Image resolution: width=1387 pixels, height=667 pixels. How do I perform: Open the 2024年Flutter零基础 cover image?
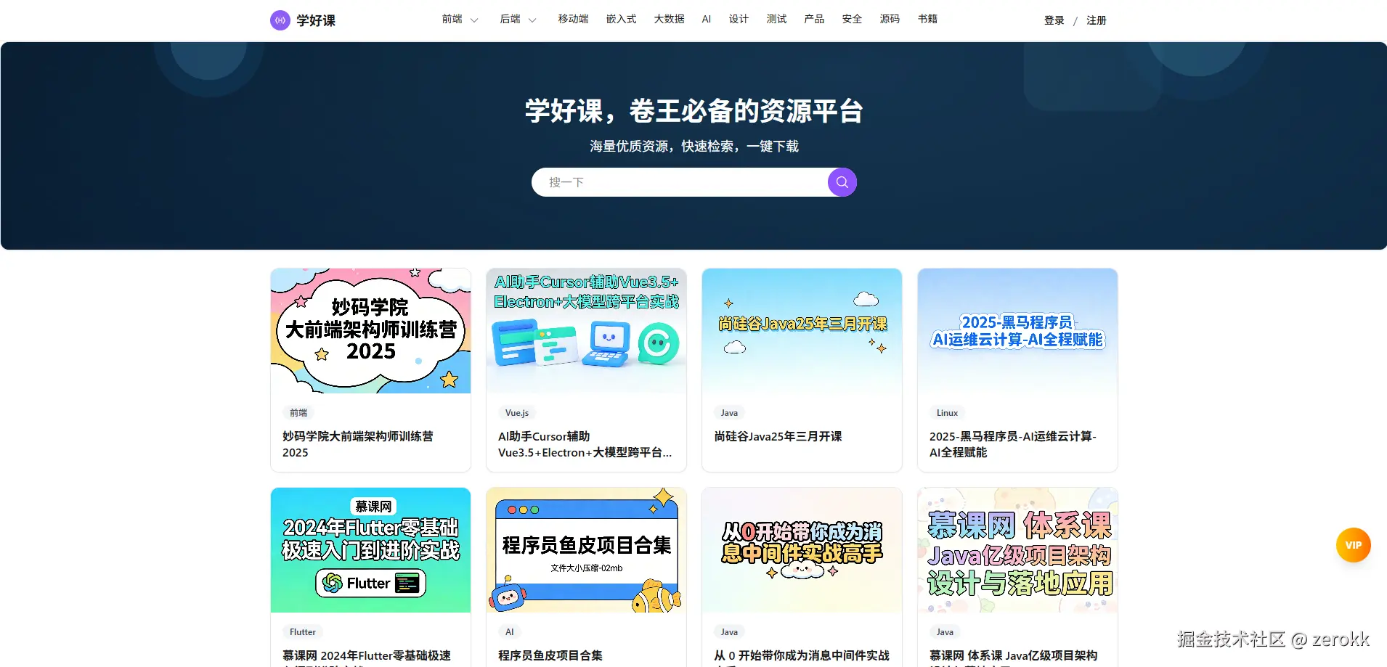(x=370, y=550)
